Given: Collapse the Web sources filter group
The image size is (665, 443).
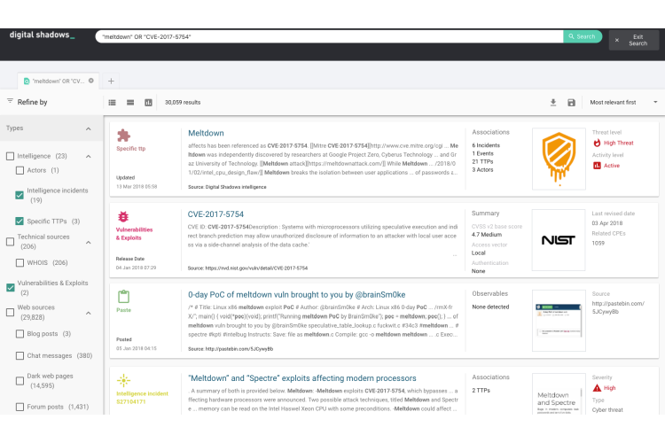Looking at the screenshot, I should coord(88,312).
